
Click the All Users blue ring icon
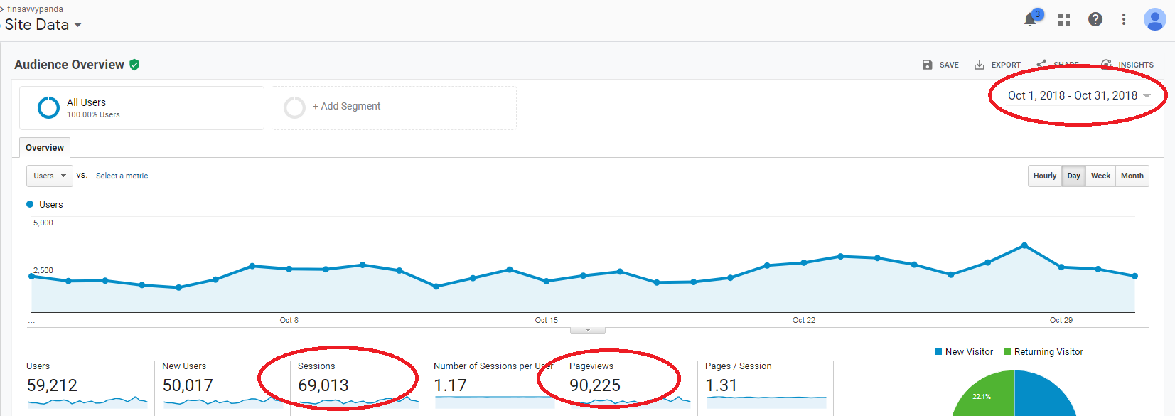tap(48, 107)
